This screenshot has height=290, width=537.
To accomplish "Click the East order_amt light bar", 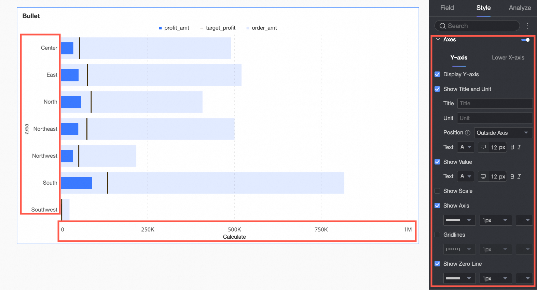I will 164,75.
